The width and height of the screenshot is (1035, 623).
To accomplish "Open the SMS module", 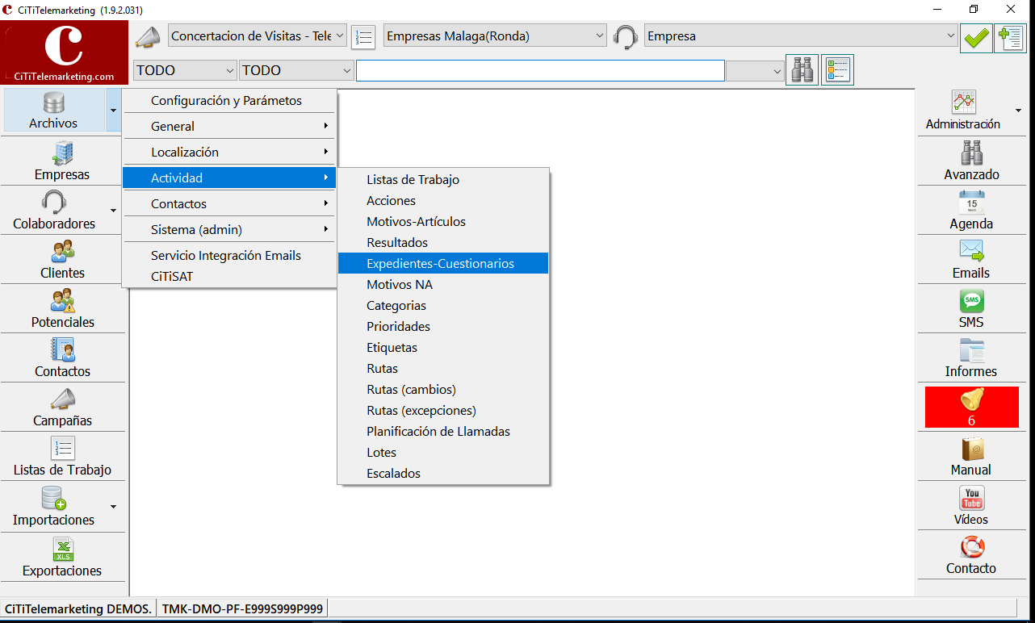I will pyautogui.click(x=971, y=309).
